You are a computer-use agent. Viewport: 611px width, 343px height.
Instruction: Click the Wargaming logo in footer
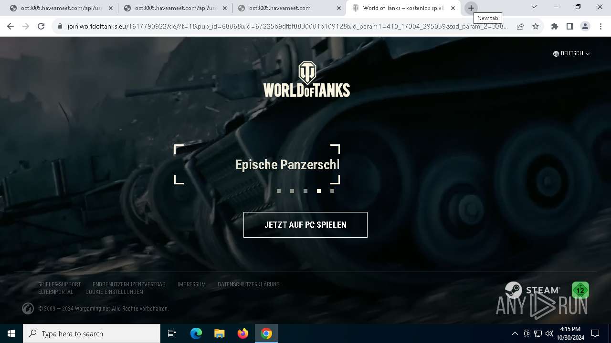tap(28, 309)
